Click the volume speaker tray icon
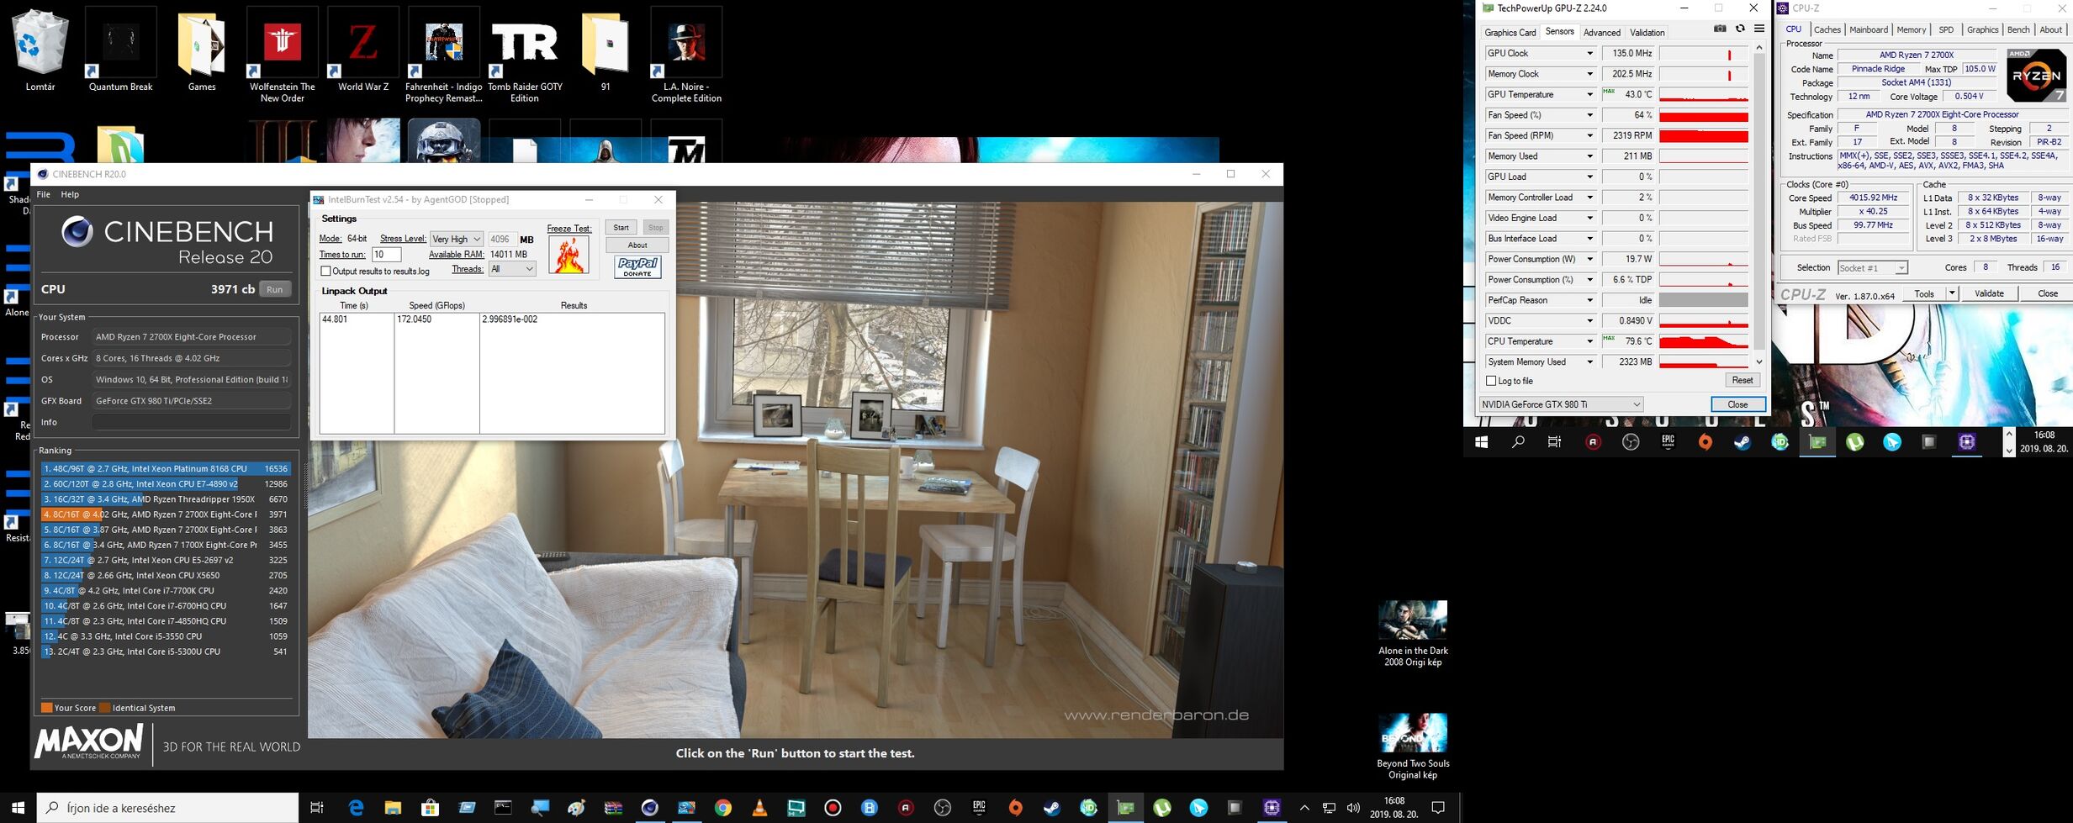 click(x=1353, y=808)
